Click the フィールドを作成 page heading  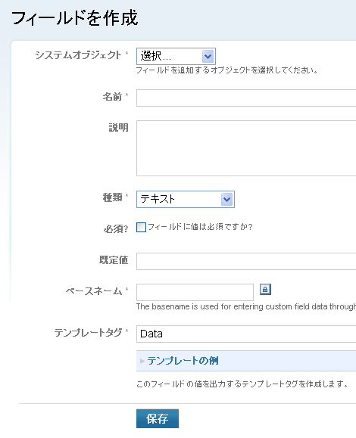pyautogui.click(x=75, y=18)
